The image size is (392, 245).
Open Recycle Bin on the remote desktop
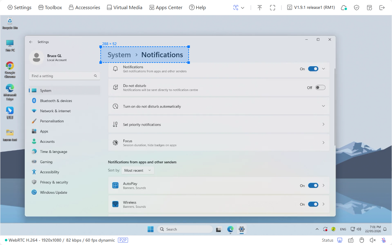tap(10, 23)
